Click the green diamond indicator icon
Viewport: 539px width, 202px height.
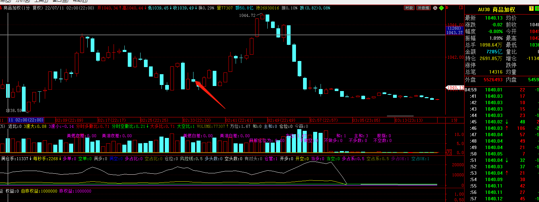coord(441,8)
